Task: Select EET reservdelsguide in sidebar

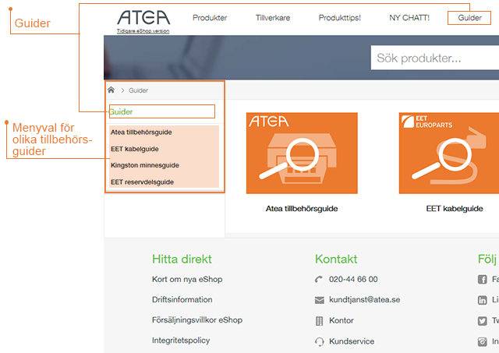Action: [142, 182]
